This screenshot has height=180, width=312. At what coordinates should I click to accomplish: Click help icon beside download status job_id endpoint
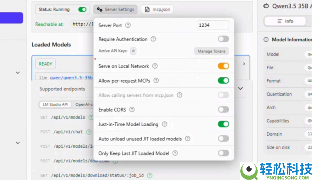150,175
